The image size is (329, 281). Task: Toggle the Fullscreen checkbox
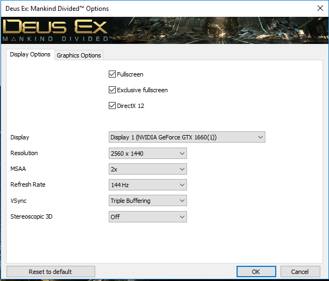coord(113,74)
